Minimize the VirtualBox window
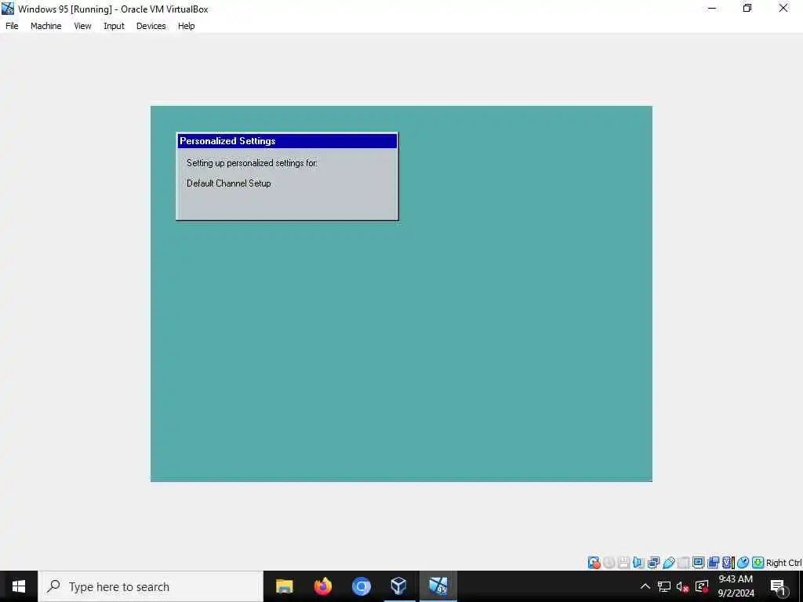This screenshot has height=602, width=803. tap(712, 8)
